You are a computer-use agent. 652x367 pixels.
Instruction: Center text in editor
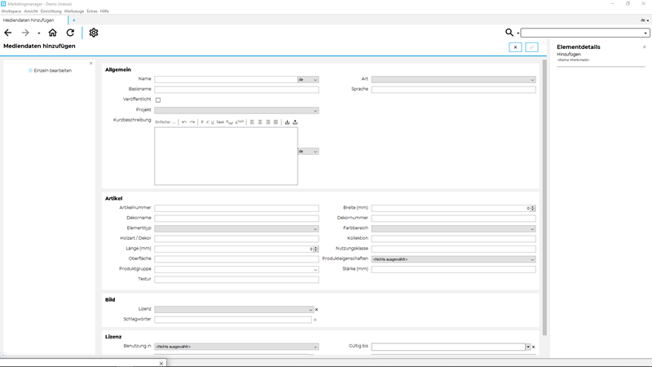point(260,122)
